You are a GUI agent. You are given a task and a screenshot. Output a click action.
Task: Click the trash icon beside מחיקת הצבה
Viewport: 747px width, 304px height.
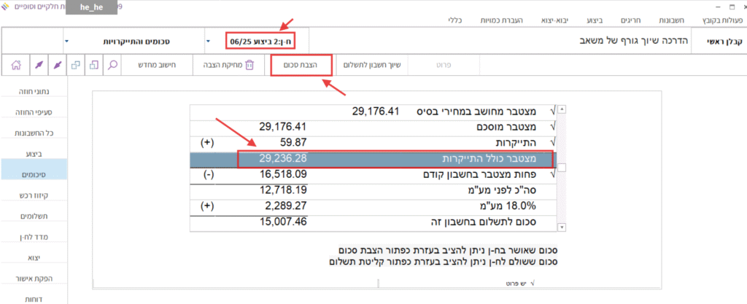tap(249, 65)
